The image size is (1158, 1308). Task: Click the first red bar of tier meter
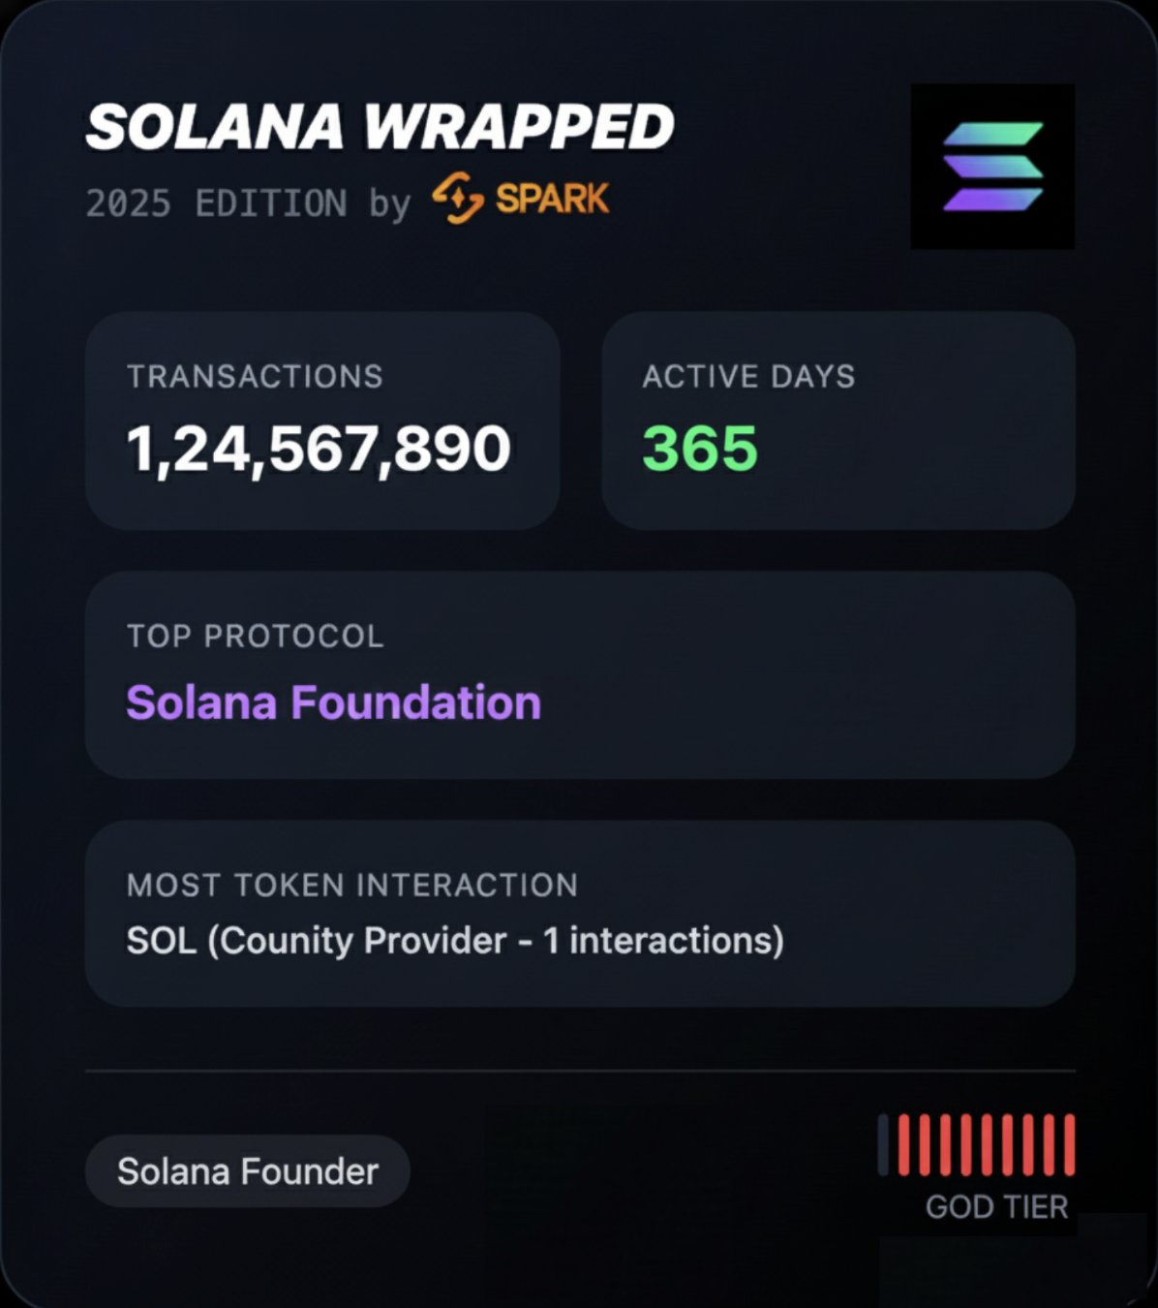[903, 1145]
